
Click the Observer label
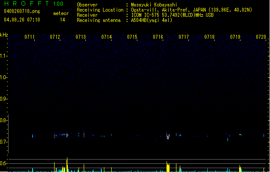pyautogui.click(x=87, y=5)
